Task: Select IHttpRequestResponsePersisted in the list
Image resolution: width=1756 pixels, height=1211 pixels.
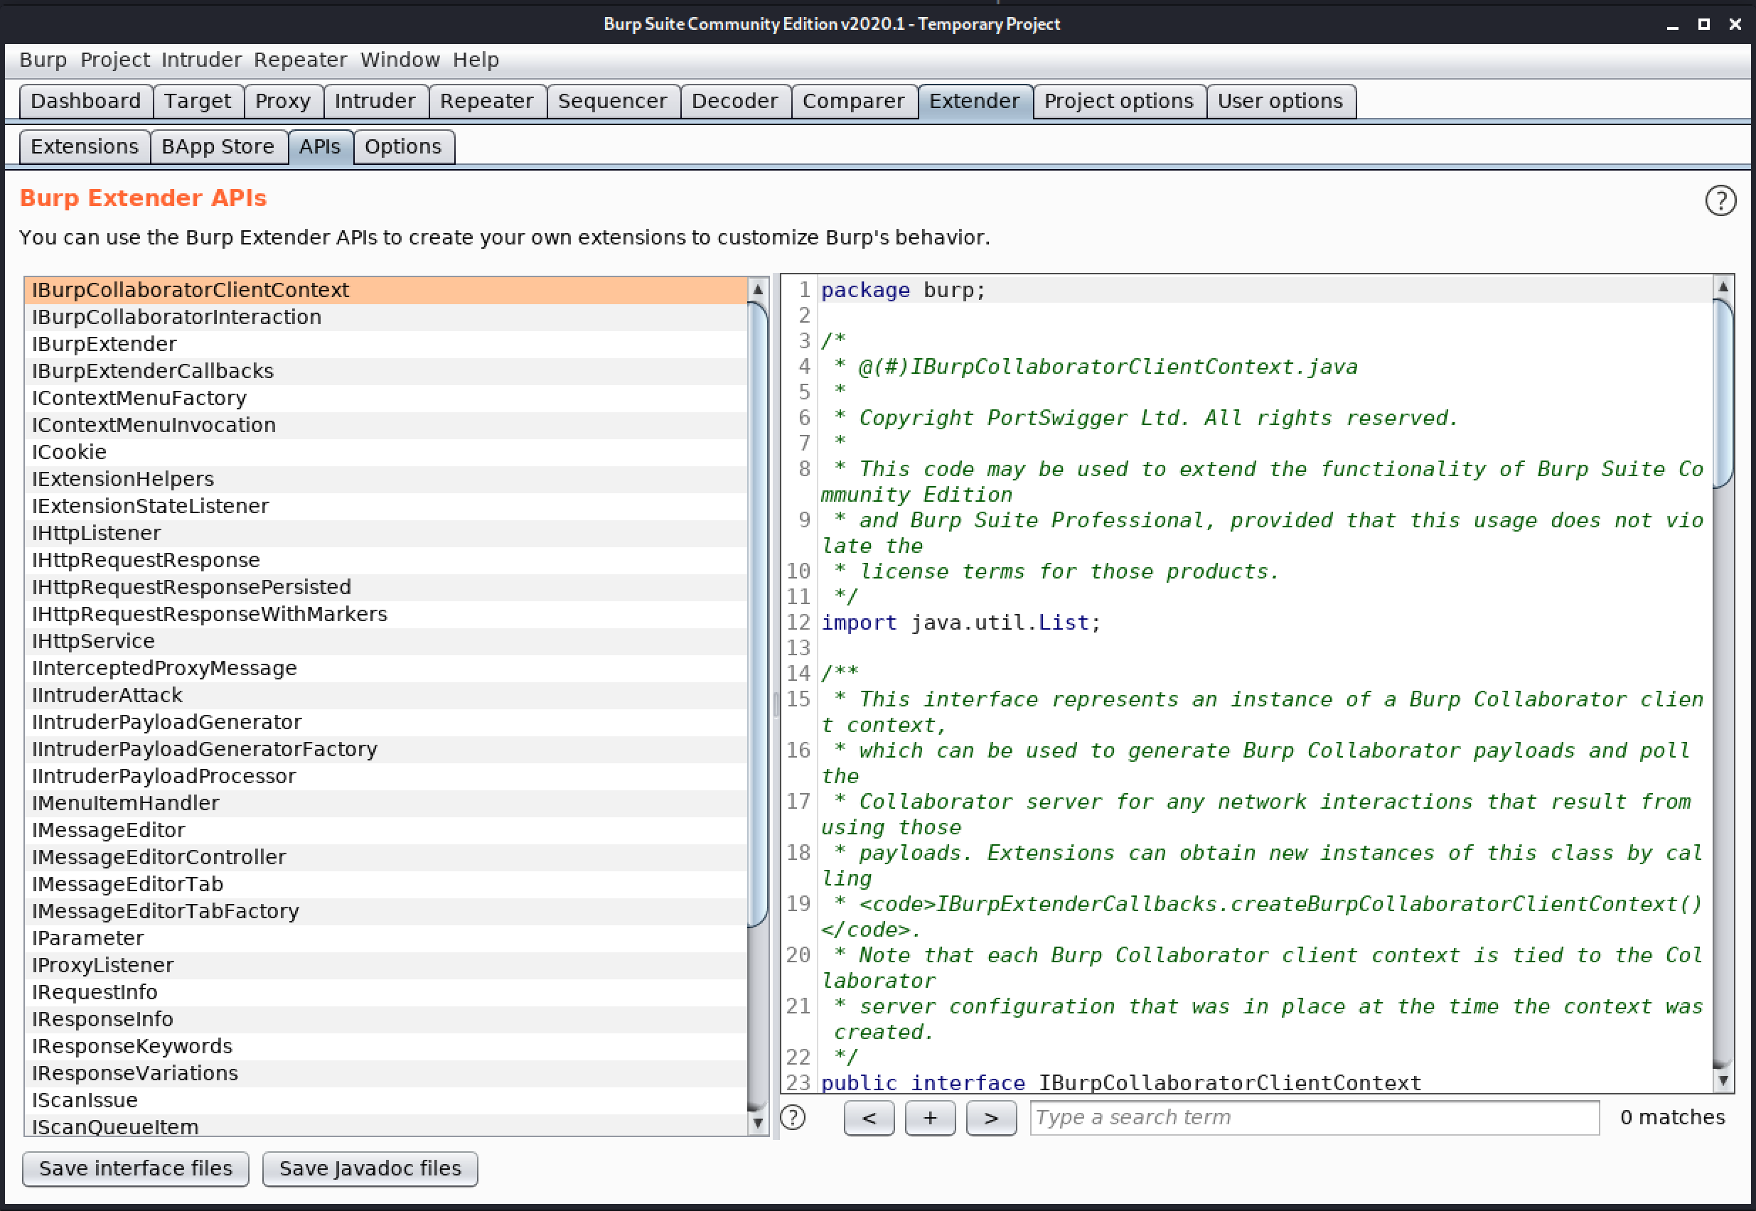Action: (x=385, y=586)
